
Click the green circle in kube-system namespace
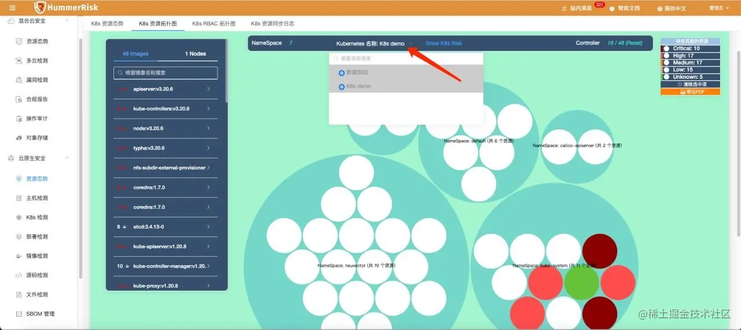click(581, 282)
